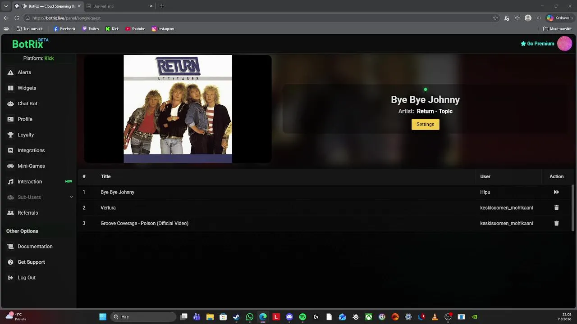Click the taskbar Hae search box
The image size is (577, 324).
[x=143, y=317]
